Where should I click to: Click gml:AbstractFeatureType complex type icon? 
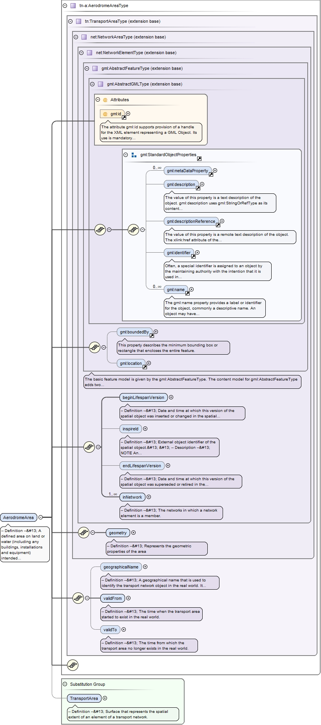click(x=95, y=68)
